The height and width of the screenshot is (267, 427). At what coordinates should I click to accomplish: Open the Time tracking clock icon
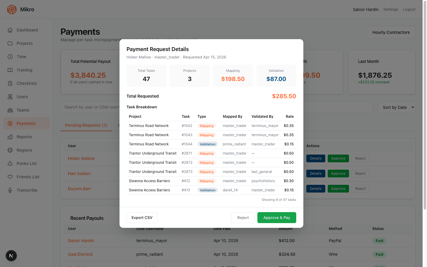click(10, 57)
